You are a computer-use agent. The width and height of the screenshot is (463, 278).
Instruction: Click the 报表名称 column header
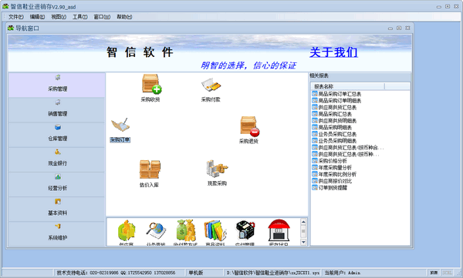click(x=347, y=86)
